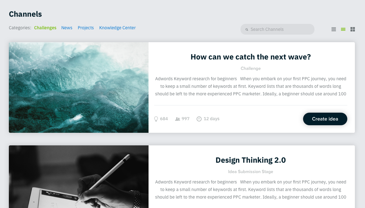Click the participants people icon

(177, 119)
